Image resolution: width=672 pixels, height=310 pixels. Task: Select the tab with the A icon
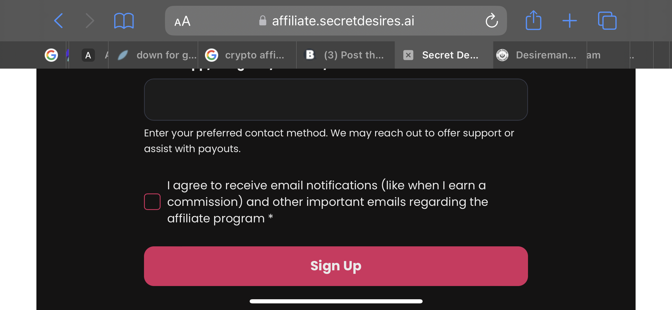[88, 55]
